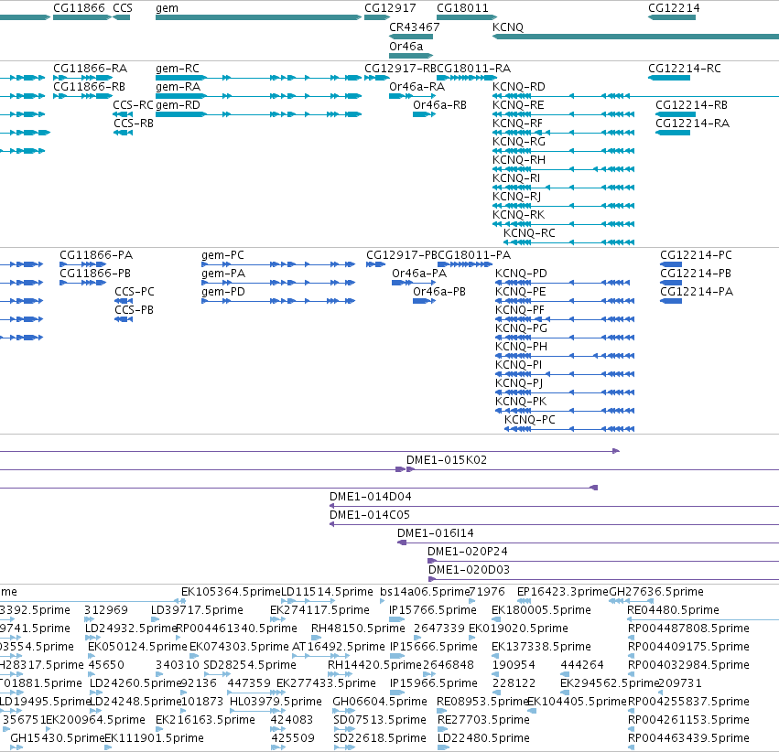Select transcript KCNQ-RC
Viewport: 779px width, 752px height.
(568, 242)
